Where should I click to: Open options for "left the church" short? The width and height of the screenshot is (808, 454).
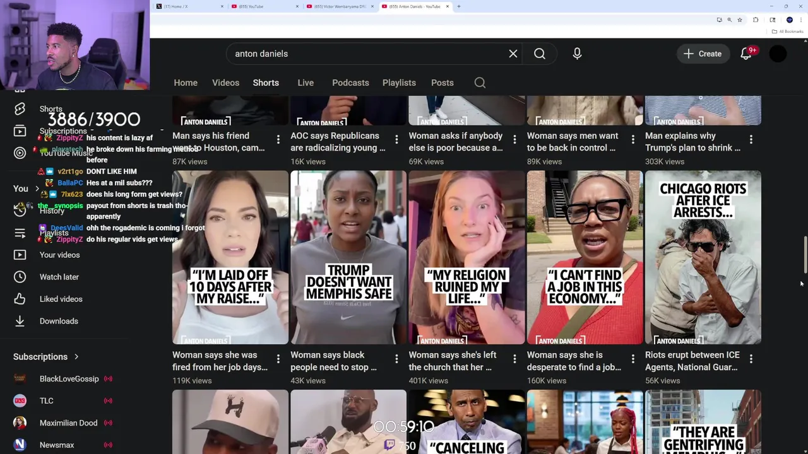[514, 359]
